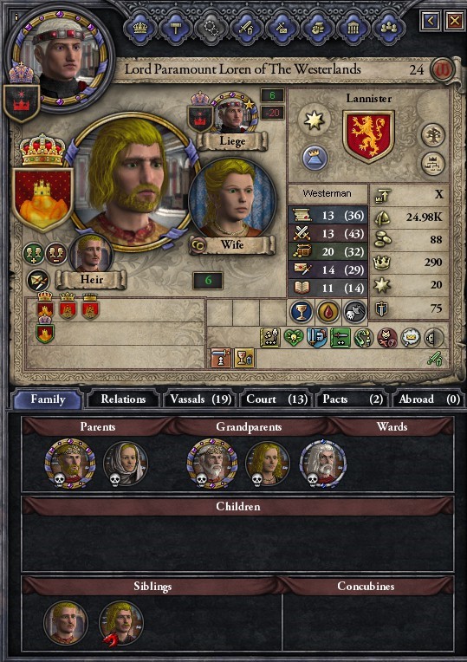Open the Military sword icon in top bar
The height and width of the screenshot is (662, 467).
pyautogui.click(x=246, y=28)
